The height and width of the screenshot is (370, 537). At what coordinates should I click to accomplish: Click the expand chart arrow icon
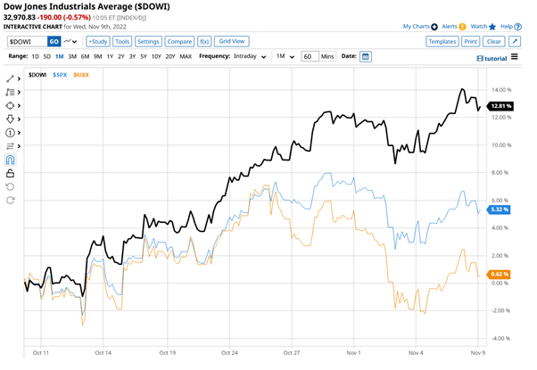(x=515, y=41)
